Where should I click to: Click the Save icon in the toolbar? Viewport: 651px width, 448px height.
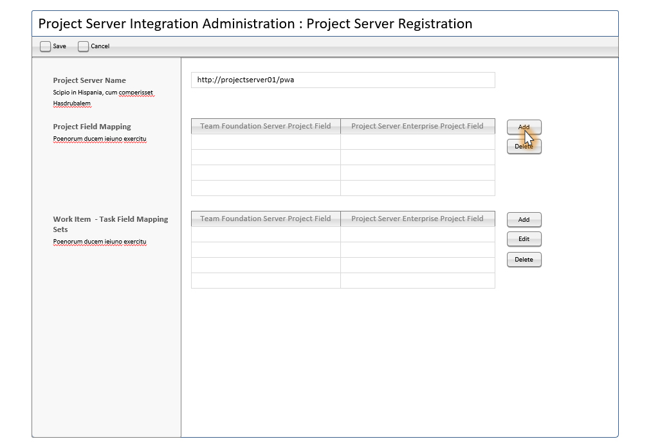coord(45,46)
